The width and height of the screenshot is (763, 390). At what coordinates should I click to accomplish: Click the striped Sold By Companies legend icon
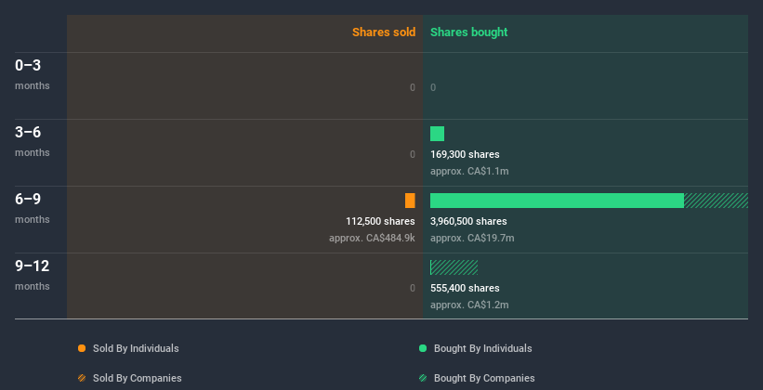tap(82, 378)
